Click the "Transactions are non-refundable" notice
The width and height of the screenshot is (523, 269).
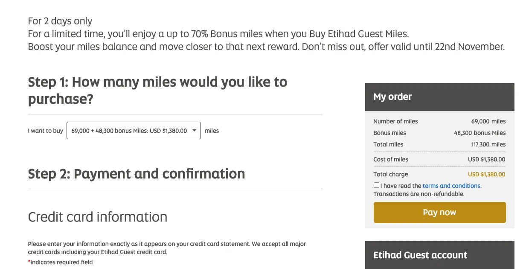418,194
